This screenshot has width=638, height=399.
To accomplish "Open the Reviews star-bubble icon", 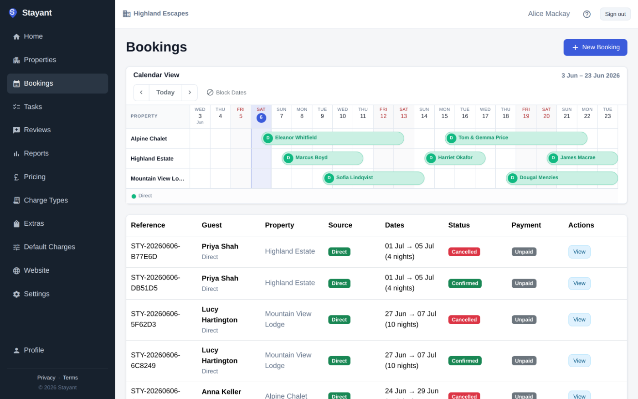I will 16,130.
